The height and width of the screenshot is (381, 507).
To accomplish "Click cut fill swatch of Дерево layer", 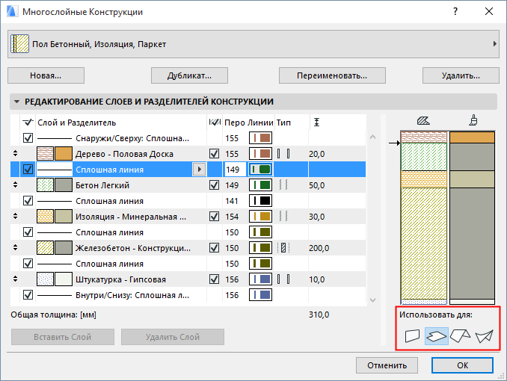I will pos(45,154).
